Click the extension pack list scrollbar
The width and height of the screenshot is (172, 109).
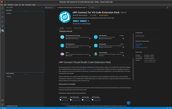[133, 41]
